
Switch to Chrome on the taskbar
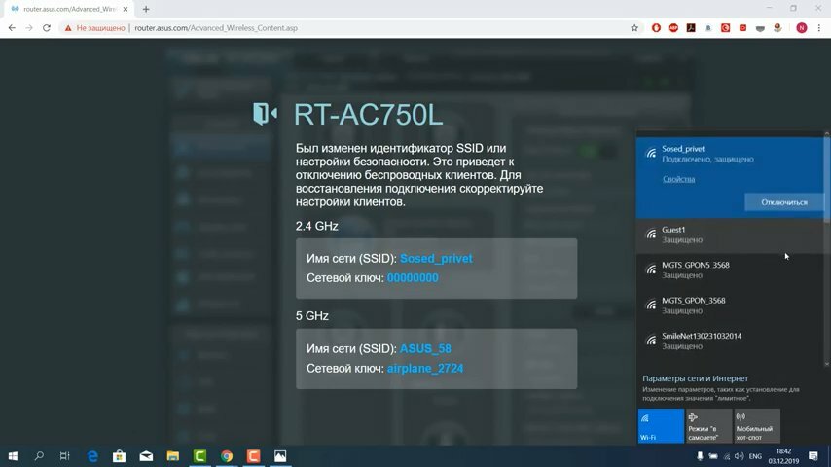click(227, 456)
